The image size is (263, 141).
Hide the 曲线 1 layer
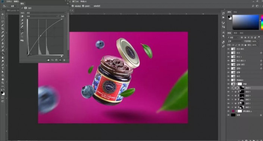coord(228,107)
